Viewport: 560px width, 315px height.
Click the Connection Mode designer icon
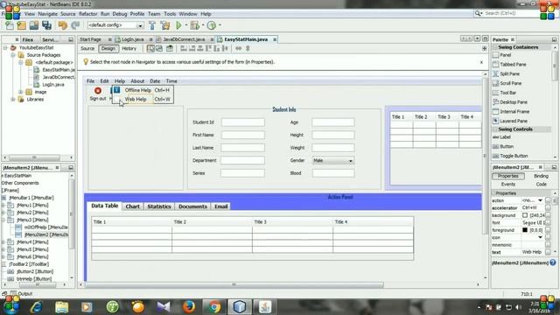159,48
